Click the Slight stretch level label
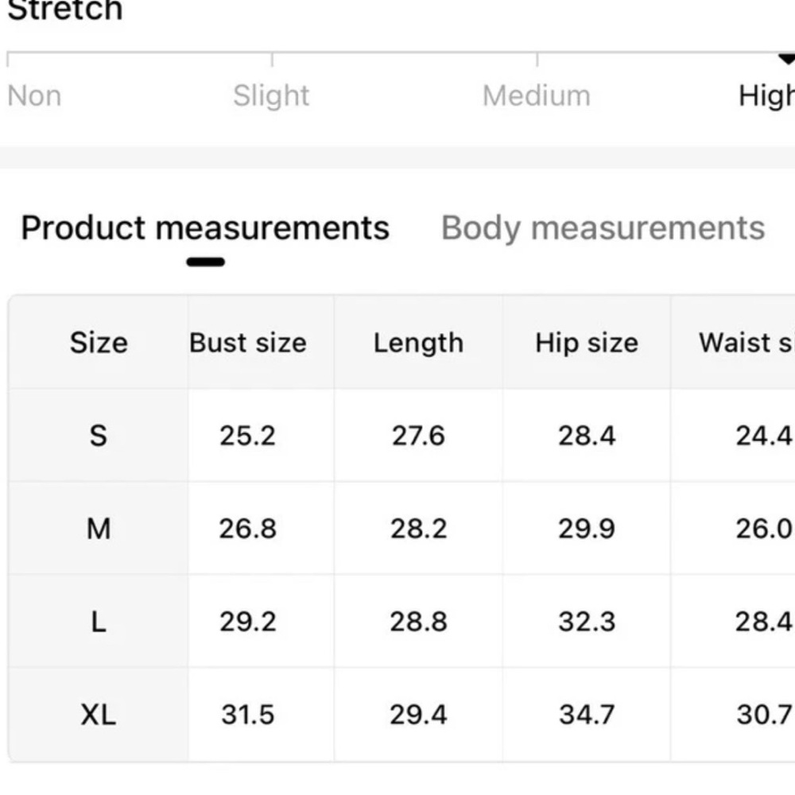This screenshot has width=795, height=795. [x=271, y=95]
